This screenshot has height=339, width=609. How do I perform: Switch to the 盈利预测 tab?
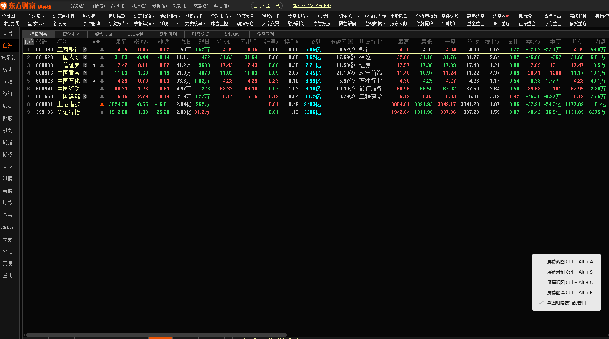pyautogui.click(x=168, y=35)
